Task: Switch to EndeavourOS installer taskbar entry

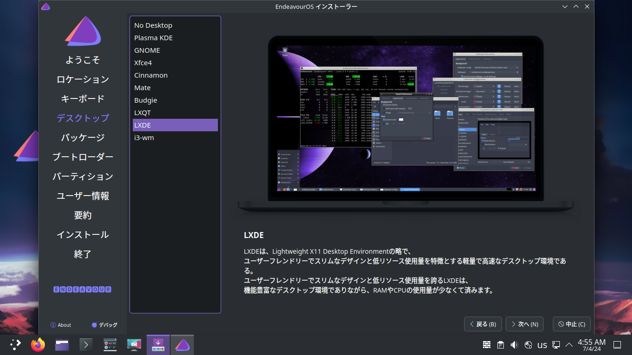Action: click(182, 344)
